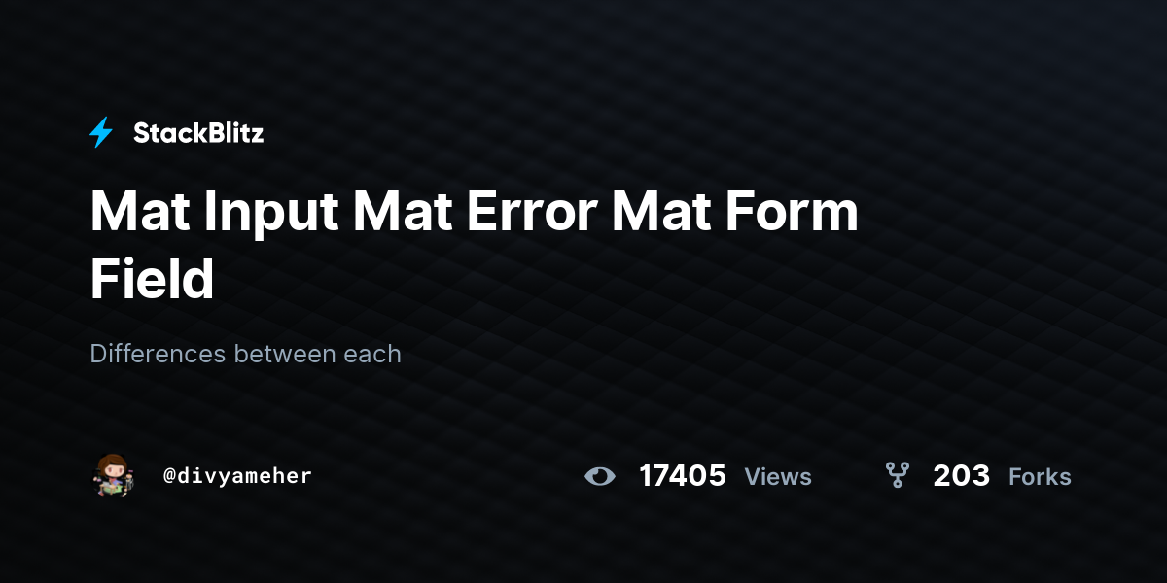Click the StackBlitz lightning bolt logo
The height and width of the screenshot is (583, 1167).
pyautogui.click(x=101, y=133)
